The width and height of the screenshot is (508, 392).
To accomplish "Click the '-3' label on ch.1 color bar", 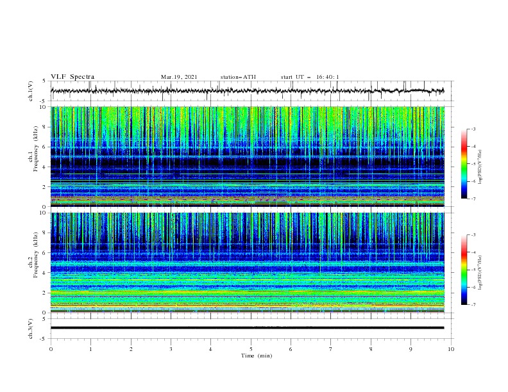I will pyautogui.click(x=473, y=129).
